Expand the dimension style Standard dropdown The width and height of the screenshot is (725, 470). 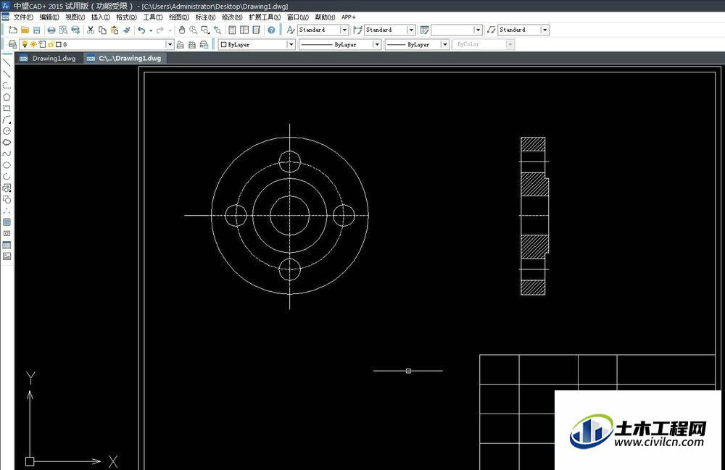pyautogui.click(x=411, y=30)
